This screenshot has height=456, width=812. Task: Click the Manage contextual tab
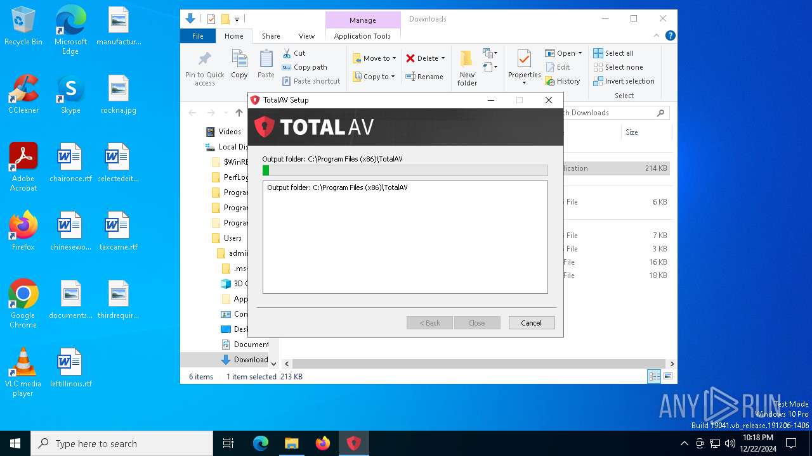coord(363,20)
